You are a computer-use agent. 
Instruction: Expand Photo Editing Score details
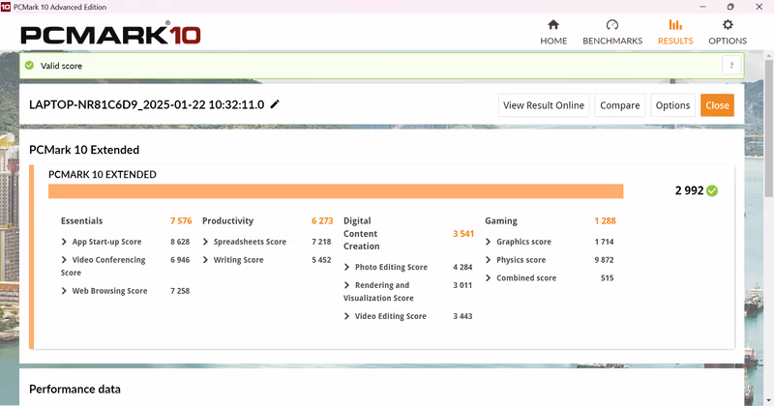click(346, 267)
